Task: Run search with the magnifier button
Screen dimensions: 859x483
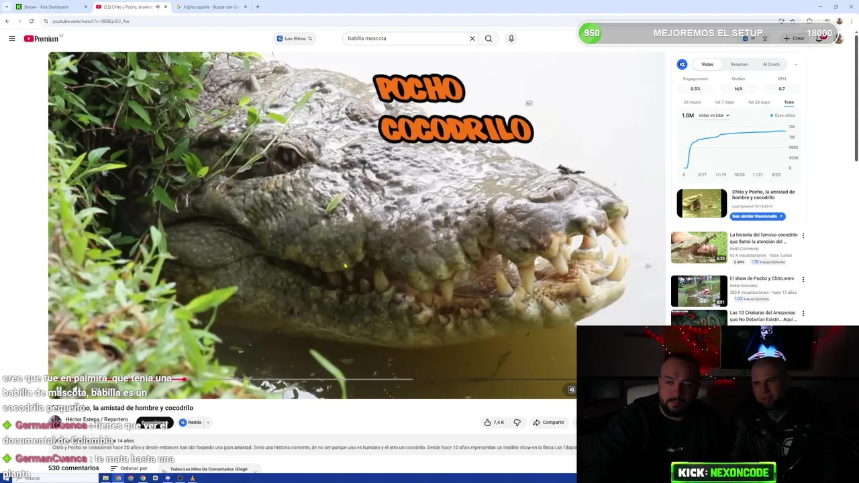Action: (489, 38)
